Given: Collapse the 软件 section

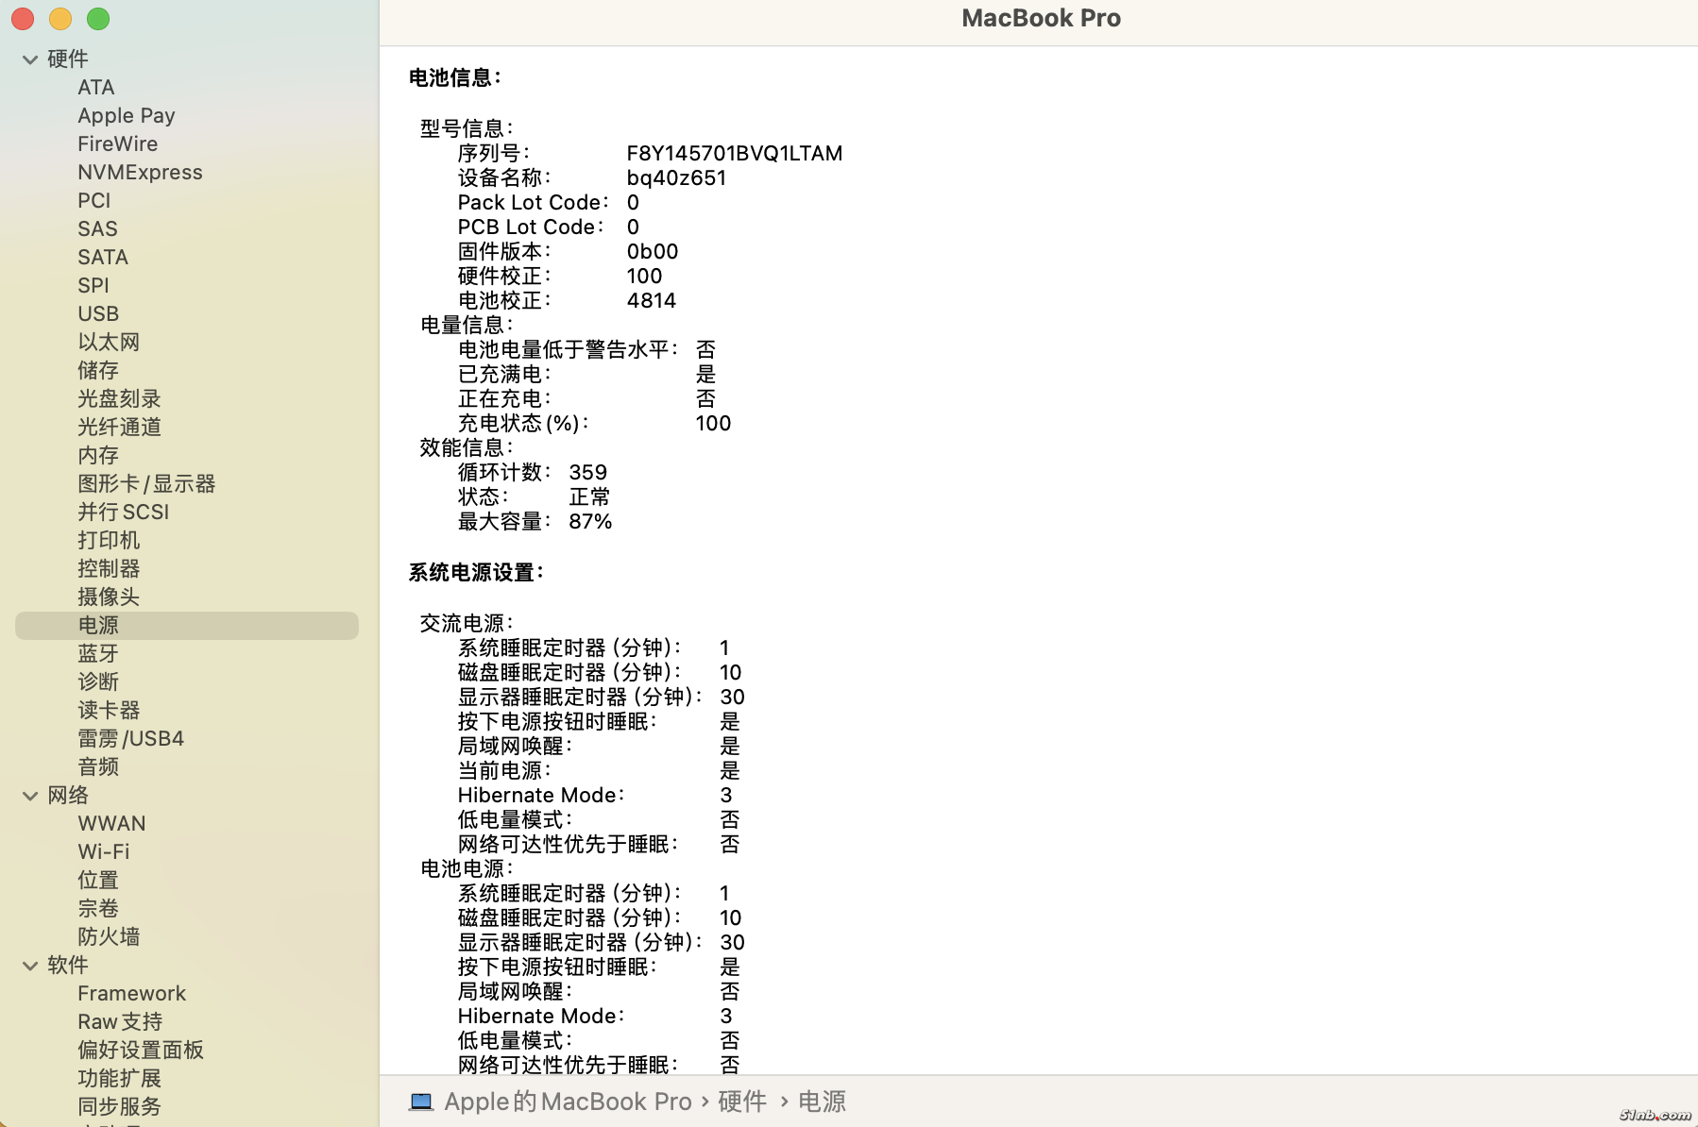Looking at the screenshot, I should 29,965.
